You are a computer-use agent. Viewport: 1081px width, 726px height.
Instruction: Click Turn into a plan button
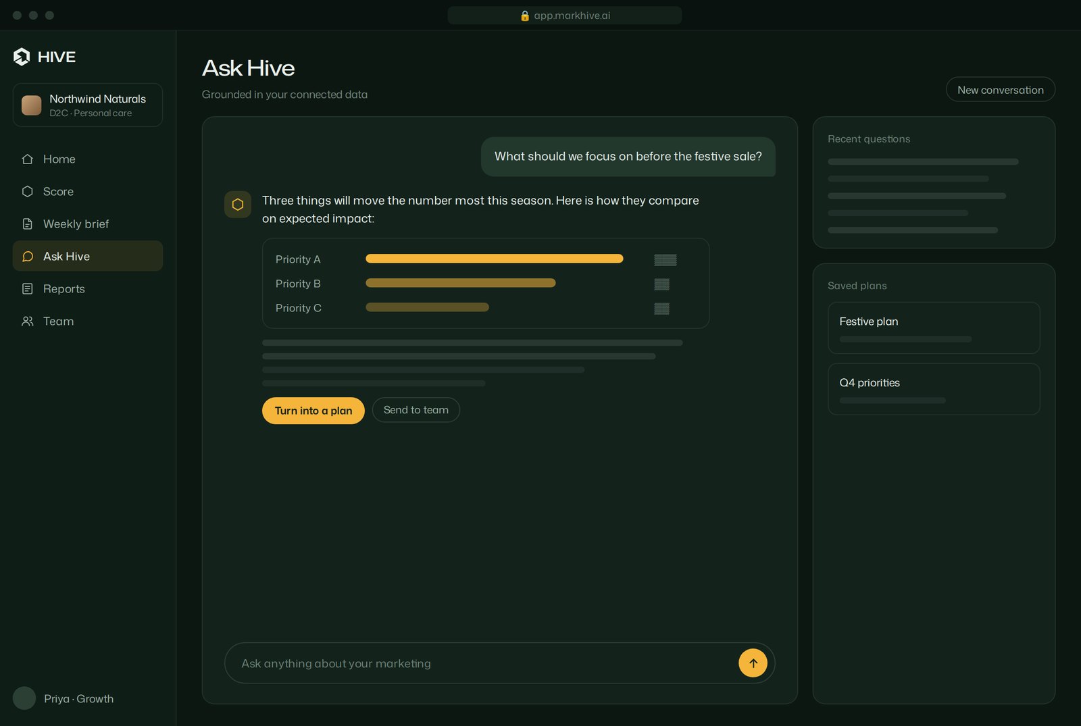point(313,411)
